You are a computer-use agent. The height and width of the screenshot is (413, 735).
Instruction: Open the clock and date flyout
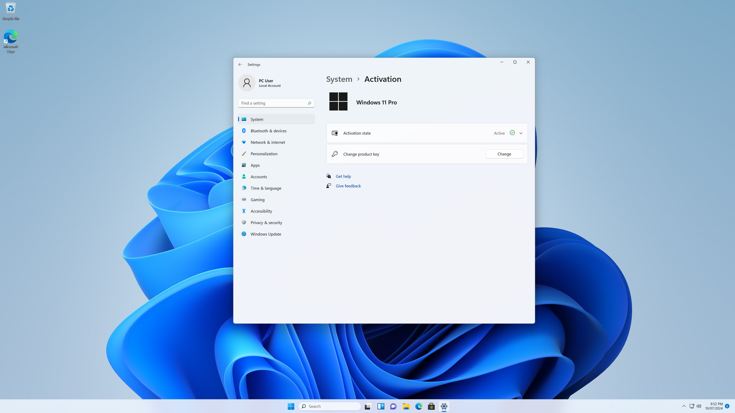714,406
